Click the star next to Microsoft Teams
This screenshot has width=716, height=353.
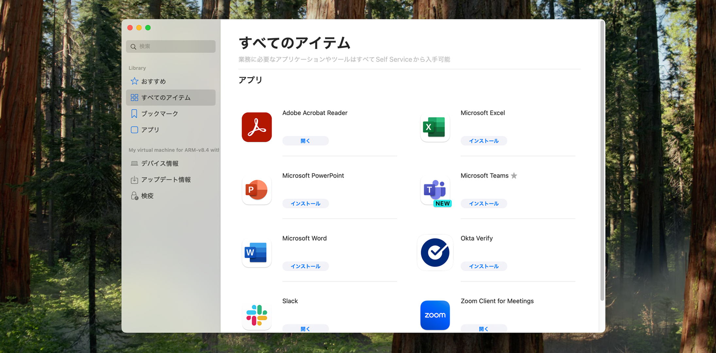click(514, 176)
